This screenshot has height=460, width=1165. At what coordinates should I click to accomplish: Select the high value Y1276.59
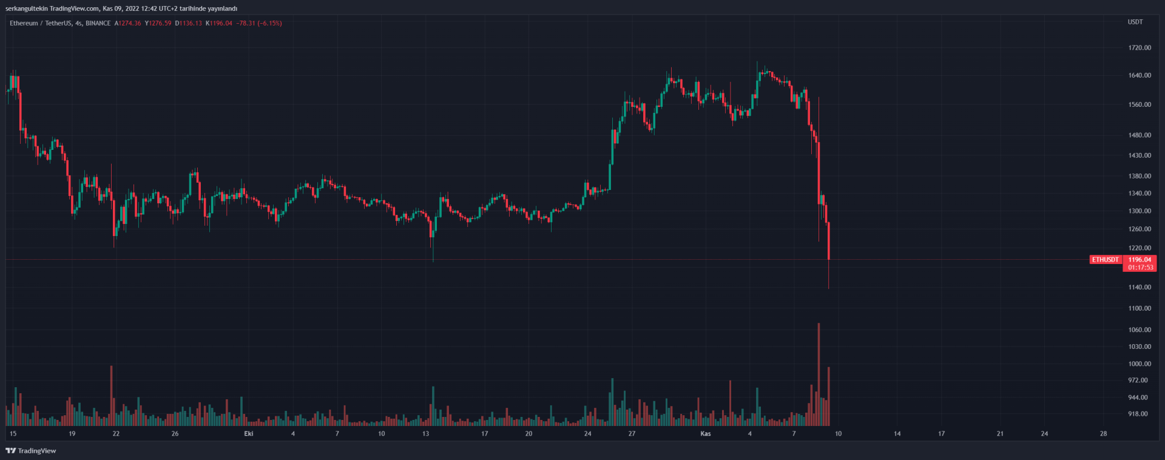coord(158,23)
